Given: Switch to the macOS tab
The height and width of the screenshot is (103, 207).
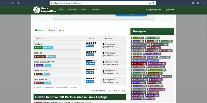Looking at the screenshot, I should [x=62, y=30].
